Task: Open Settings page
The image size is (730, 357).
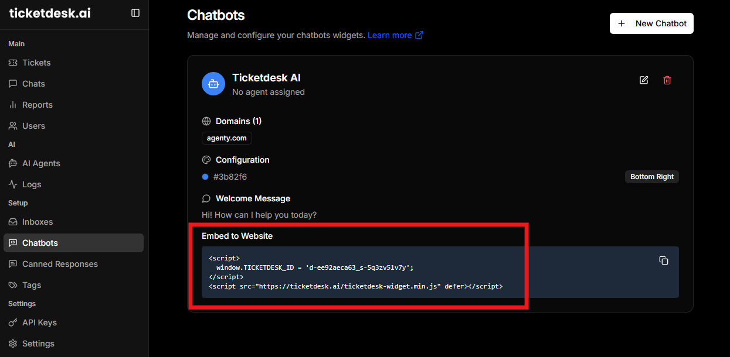Action: [x=73, y=344]
